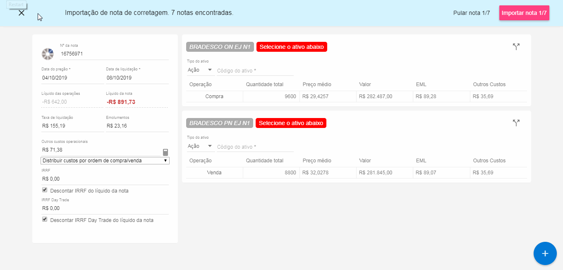Image resolution: width=563 pixels, height=270 pixels.
Task: Click EML cell R$ 89,07
Action: pos(441,173)
